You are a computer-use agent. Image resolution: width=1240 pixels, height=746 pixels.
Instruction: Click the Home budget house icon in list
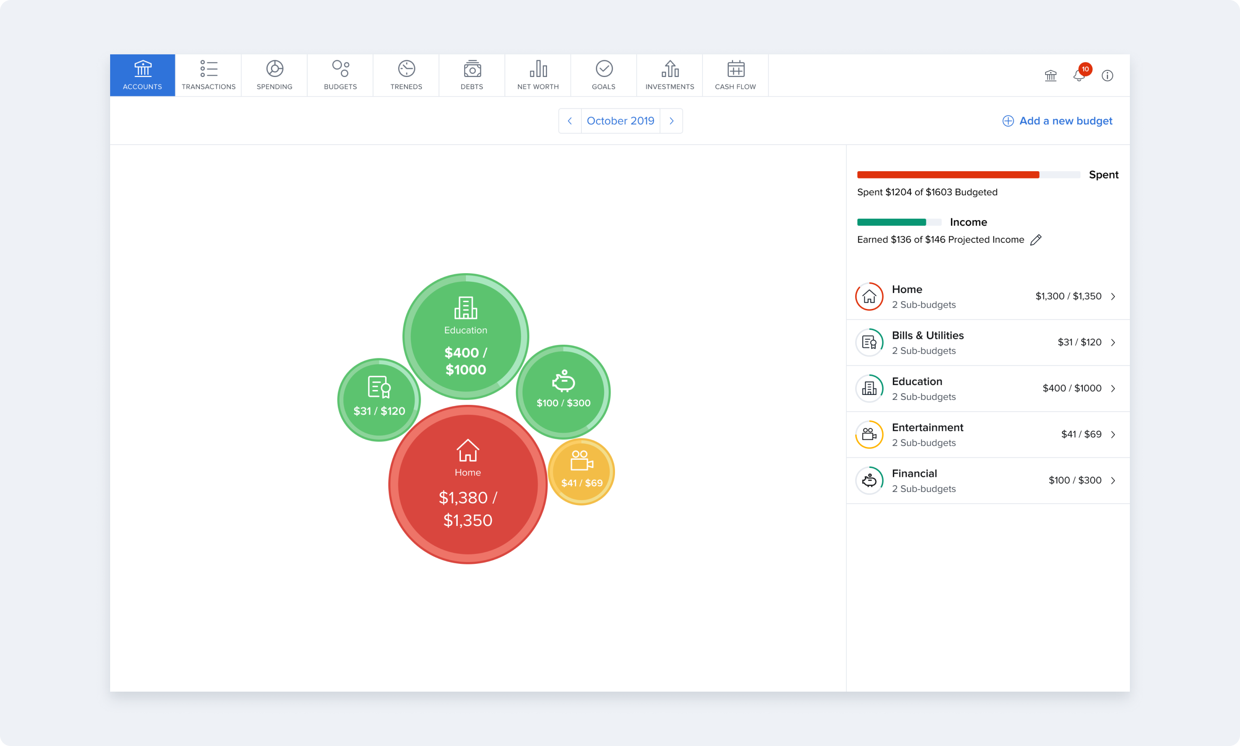pos(869,297)
